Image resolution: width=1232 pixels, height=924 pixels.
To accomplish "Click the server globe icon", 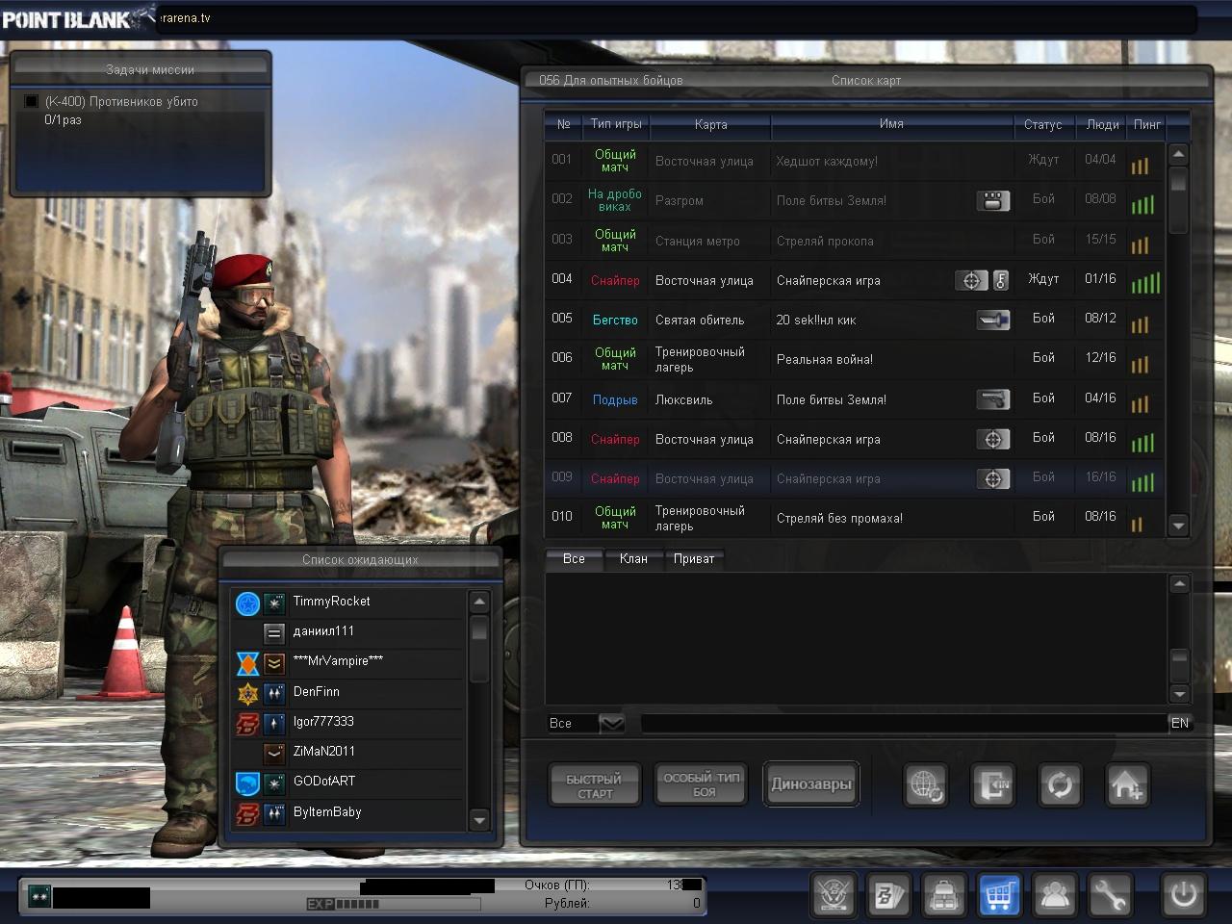I will pos(926,785).
